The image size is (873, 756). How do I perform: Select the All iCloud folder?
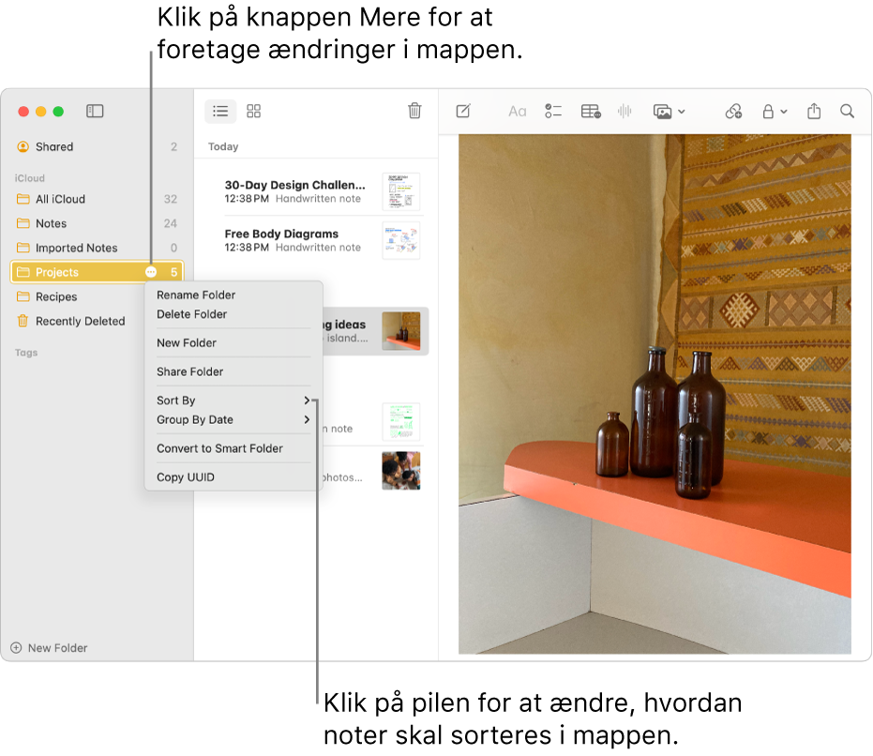point(97,199)
